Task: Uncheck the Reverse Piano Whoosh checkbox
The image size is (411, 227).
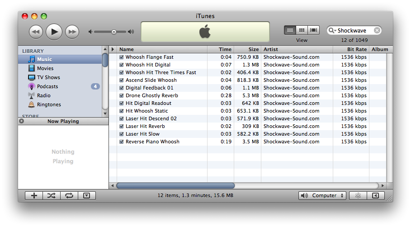Action: tap(121, 142)
